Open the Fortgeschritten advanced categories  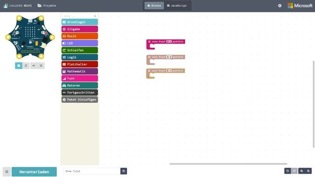(80, 92)
